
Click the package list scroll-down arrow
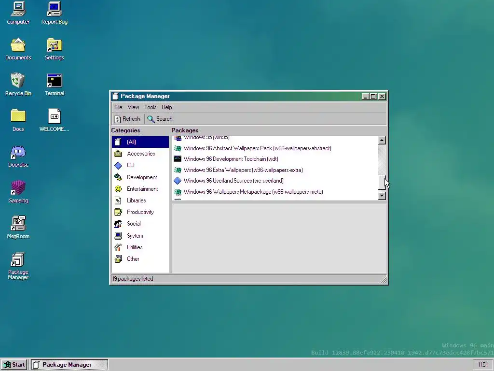382,196
